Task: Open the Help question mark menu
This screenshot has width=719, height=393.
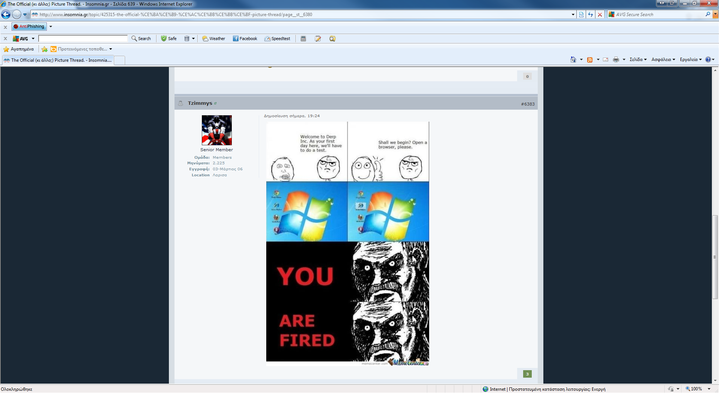Action: click(710, 60)
